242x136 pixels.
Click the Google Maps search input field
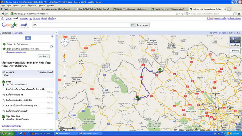tap(81, 25)
